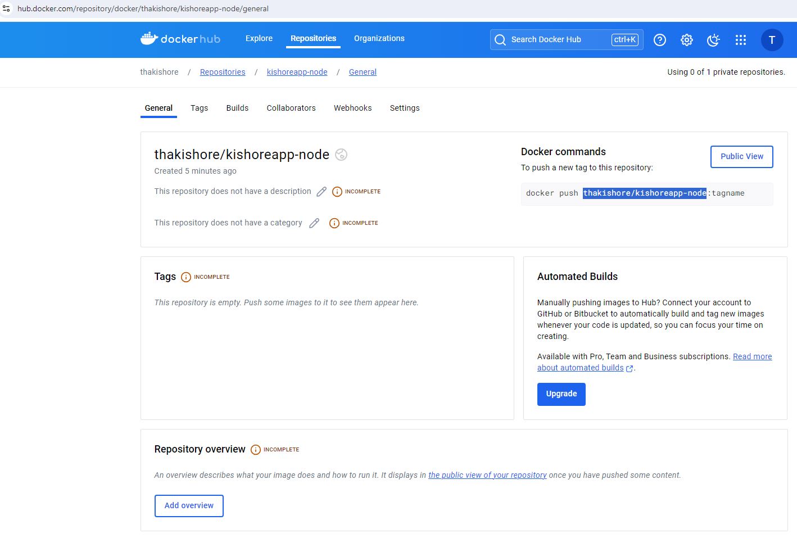797x538 pixels.
Task: Edit repository category with pencil icon
Action: 314,223
